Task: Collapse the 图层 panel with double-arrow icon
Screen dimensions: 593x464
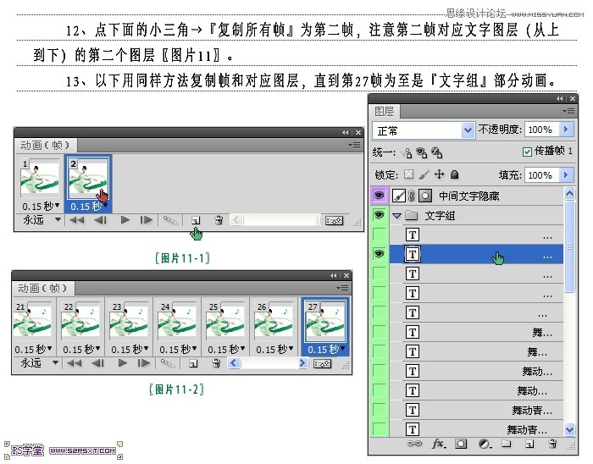Action: pos(559,98)
